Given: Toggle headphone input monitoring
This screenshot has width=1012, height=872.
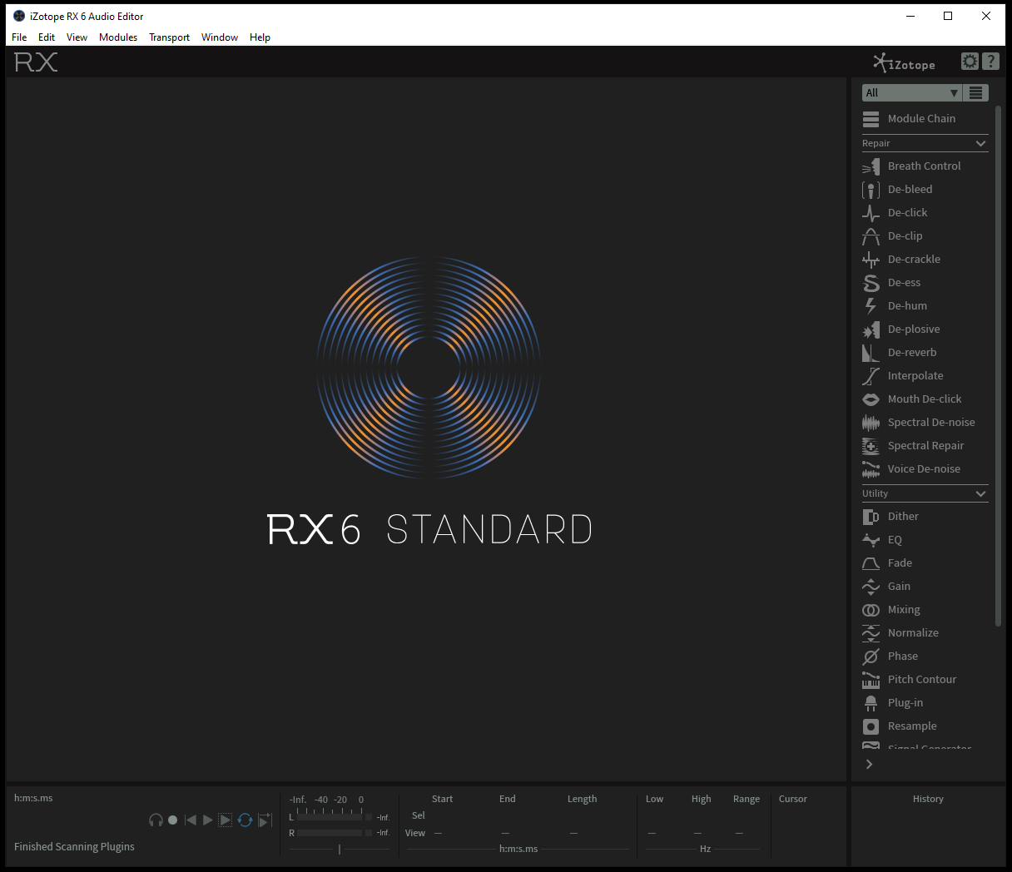Looking at the screenshot, I should (x=156, y=820).
